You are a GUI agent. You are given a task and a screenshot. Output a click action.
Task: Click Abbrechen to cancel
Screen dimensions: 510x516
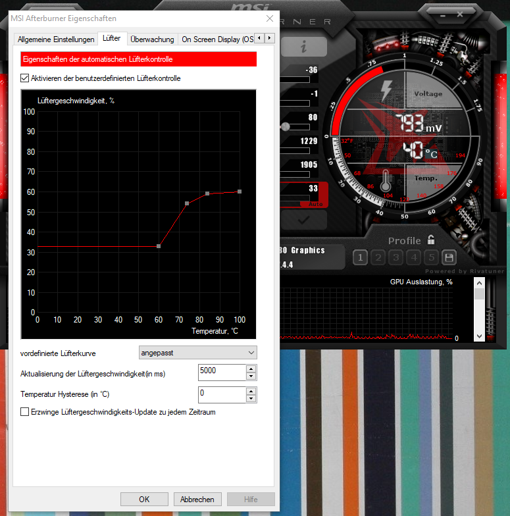click(197, 499)
